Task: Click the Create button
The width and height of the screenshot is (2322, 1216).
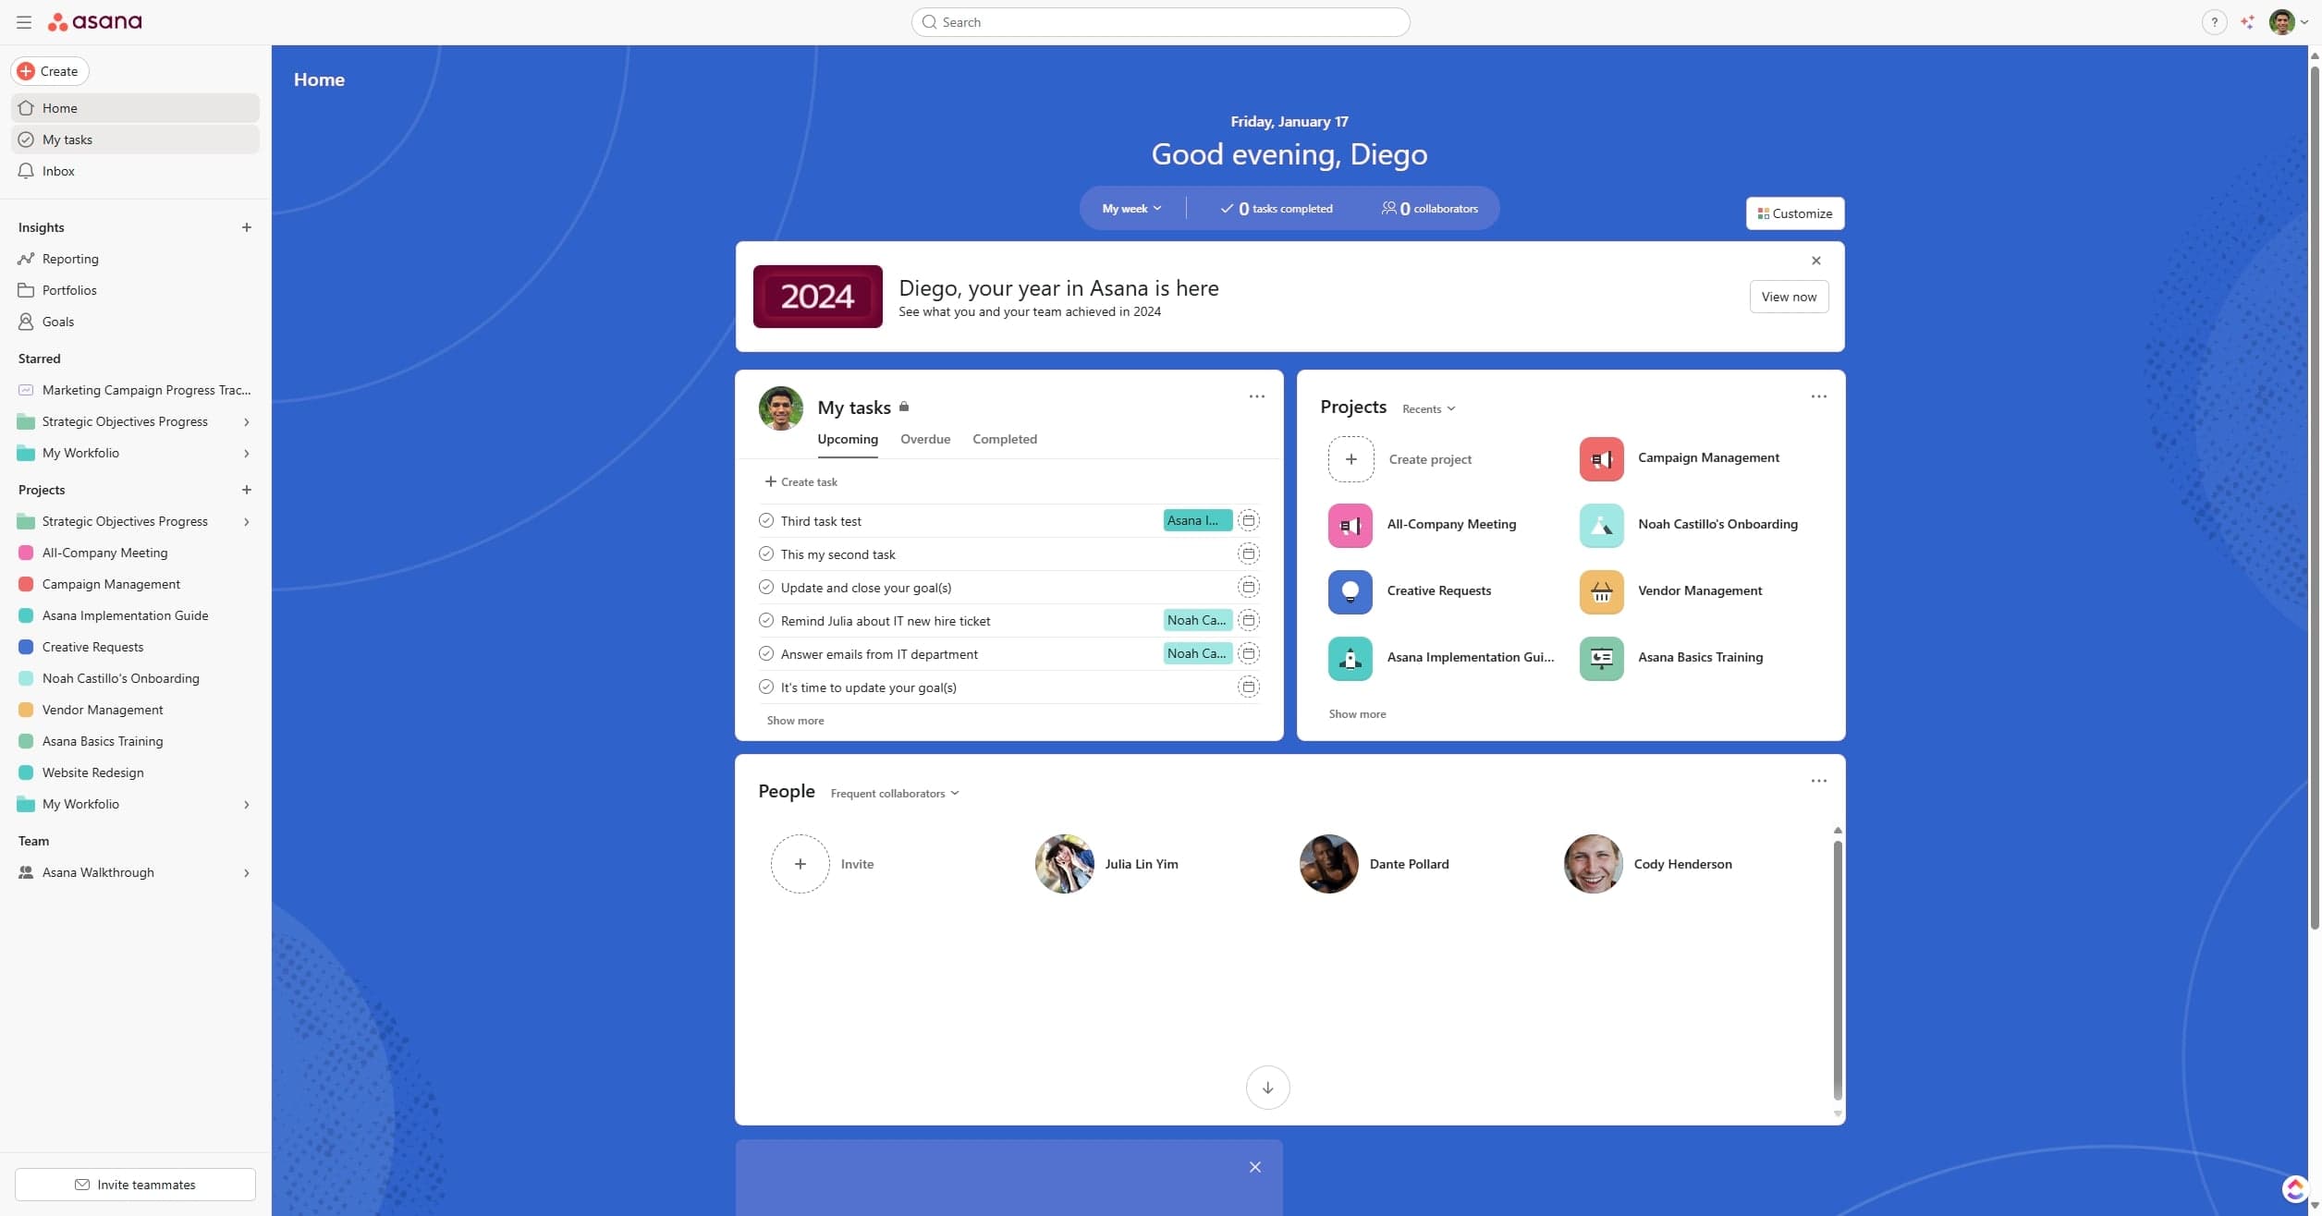Action: pyautogui.click(x=49, y=71)
